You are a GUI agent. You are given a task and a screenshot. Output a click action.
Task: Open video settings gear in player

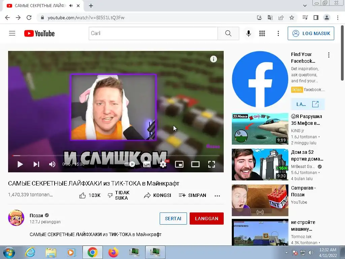[x=163, y=164]
